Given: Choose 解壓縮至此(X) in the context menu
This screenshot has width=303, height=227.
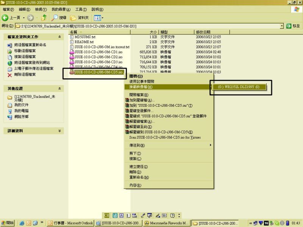Looking at the screenshot, I should click(x=169, y=127).
